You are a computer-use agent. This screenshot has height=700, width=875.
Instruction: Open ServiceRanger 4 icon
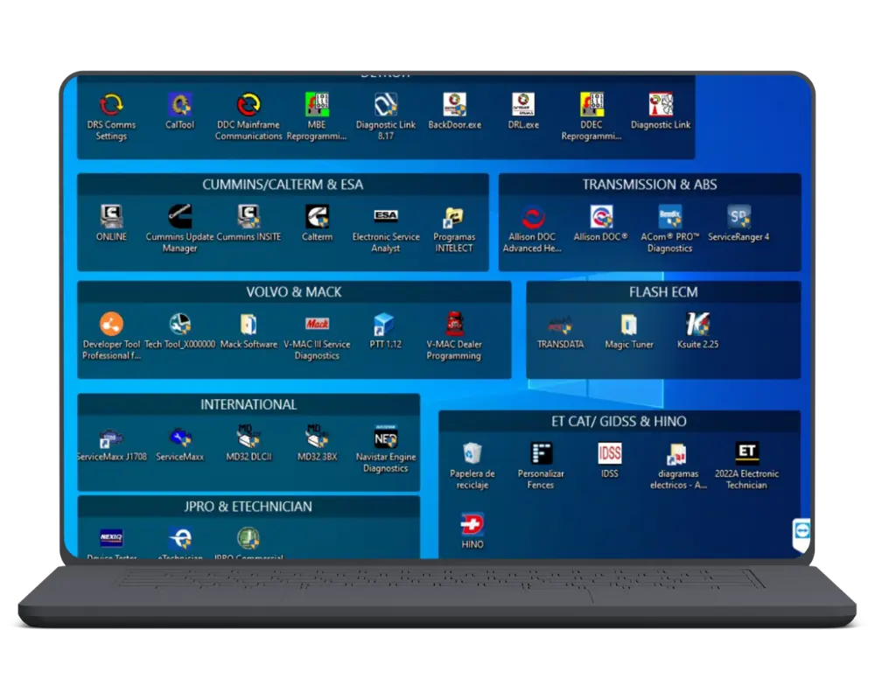(738, 217)
